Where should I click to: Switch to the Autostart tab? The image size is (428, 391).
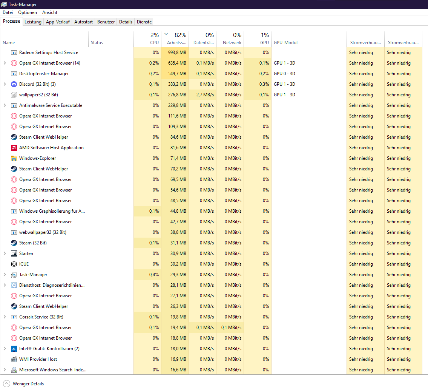click(83, 22)
